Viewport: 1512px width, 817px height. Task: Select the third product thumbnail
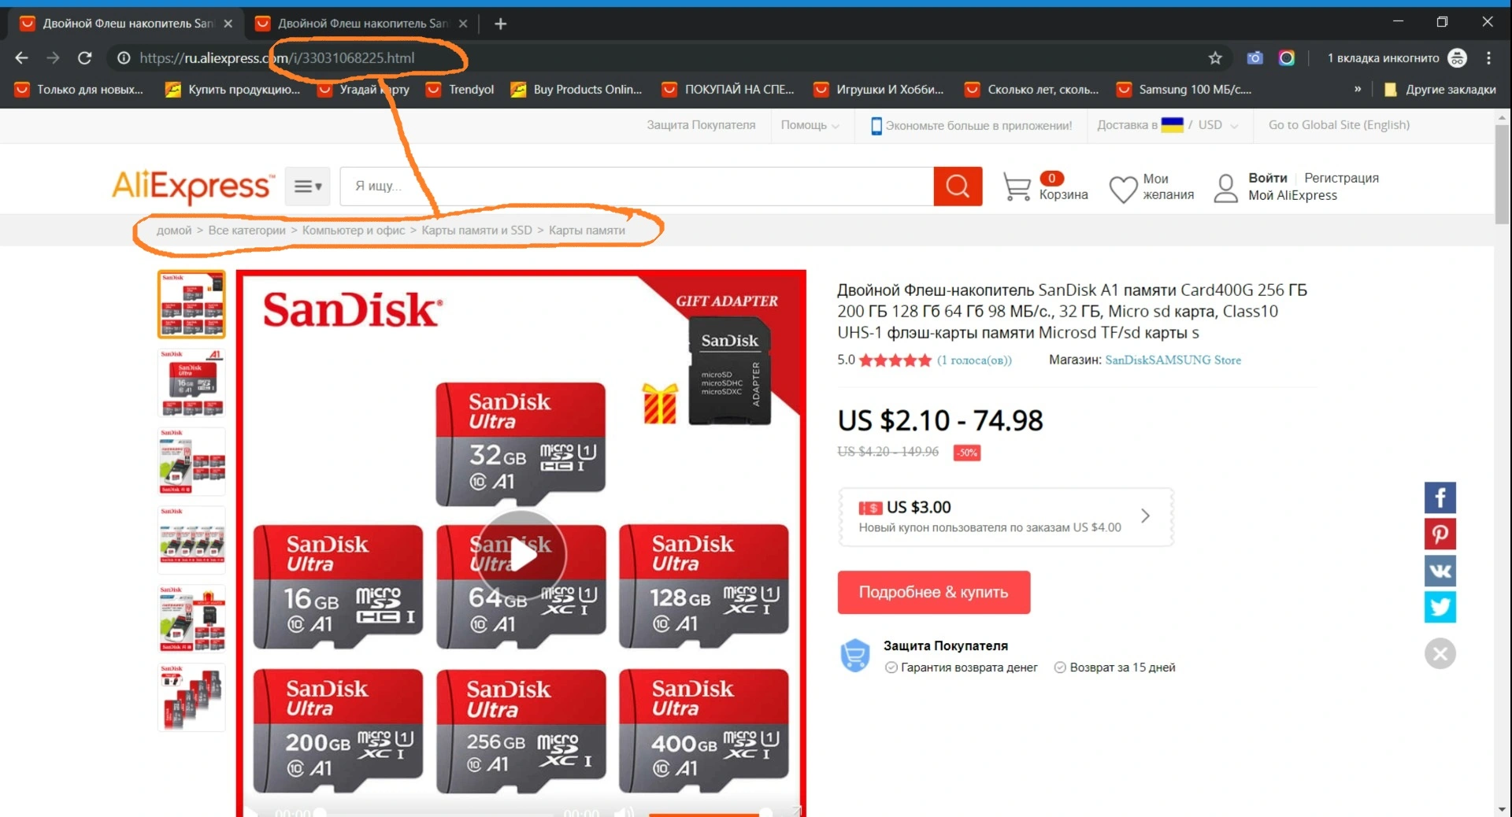click(x=191, y=461)
